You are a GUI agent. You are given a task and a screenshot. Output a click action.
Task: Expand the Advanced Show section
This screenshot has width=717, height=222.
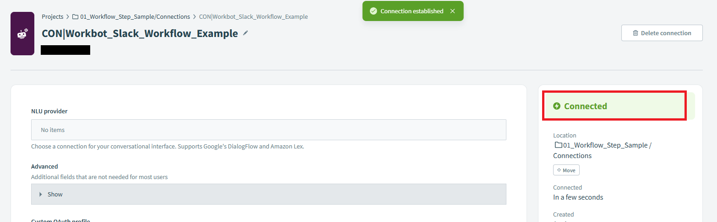click(x=269, y=194)
